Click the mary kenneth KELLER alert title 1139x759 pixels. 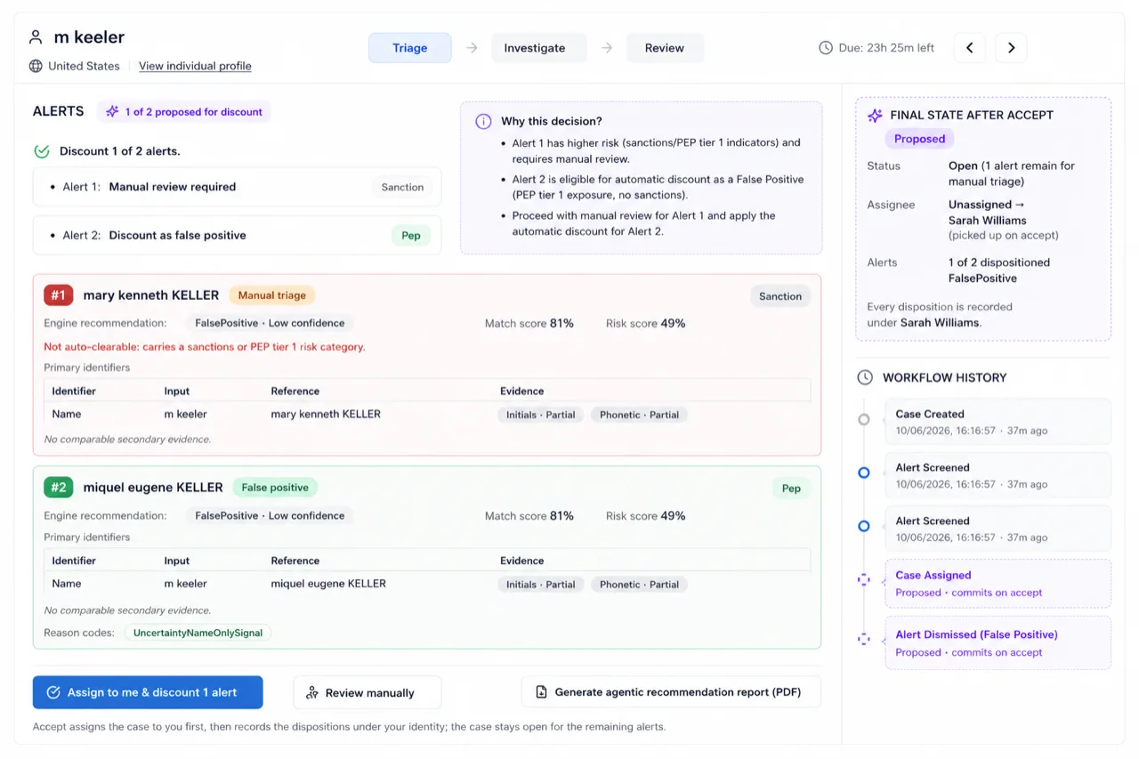(x=151, y=295)
